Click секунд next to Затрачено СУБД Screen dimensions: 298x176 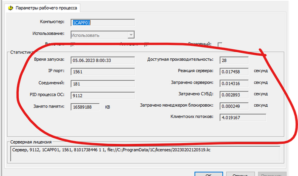pos(261,94)
